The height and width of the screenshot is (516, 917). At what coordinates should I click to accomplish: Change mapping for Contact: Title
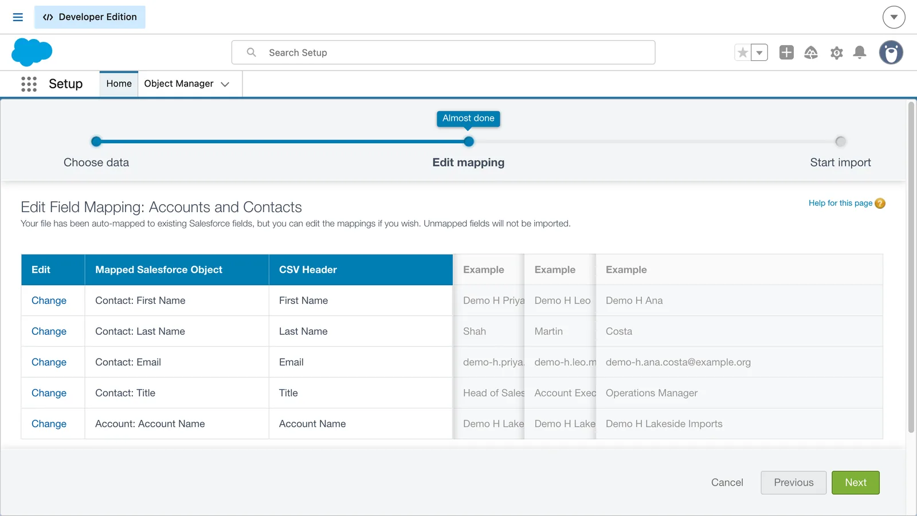point(49,393)
